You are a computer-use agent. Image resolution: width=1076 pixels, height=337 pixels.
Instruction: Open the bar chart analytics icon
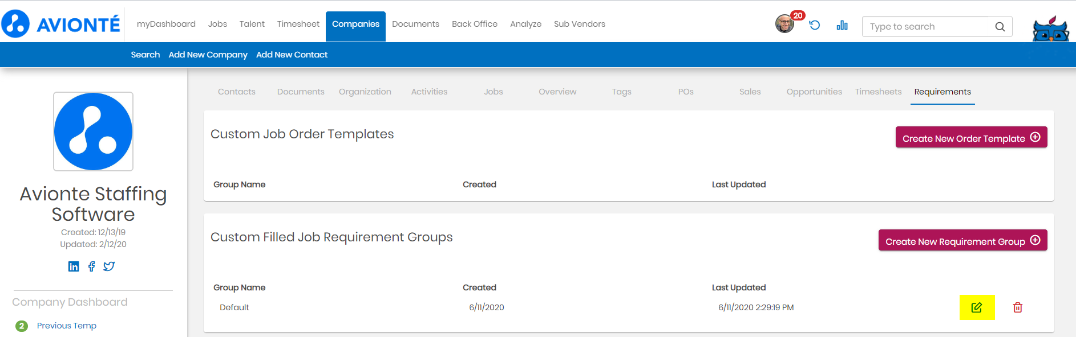[842, 25]
